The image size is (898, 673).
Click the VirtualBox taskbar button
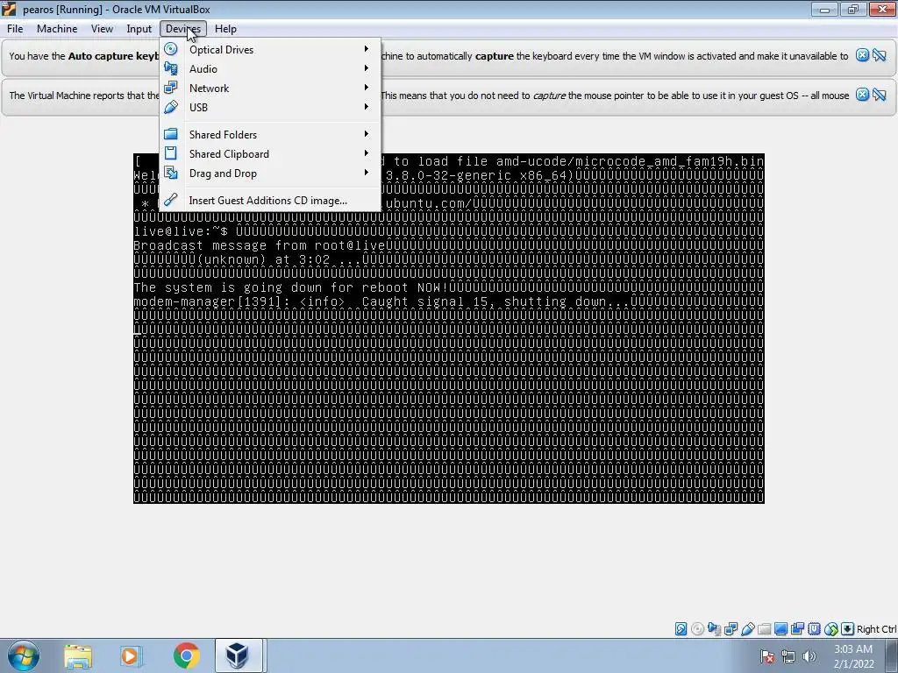[237, 655]
